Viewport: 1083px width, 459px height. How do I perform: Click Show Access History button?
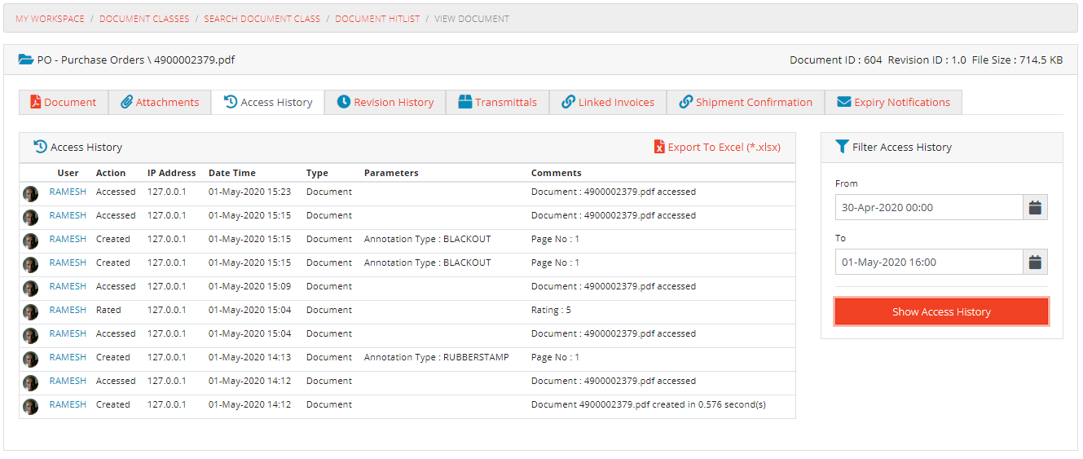click(x=941, y=311)
